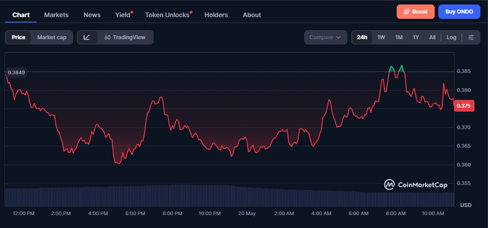Select the 1W time range
The width and height of the screenshot is (488, 228).
[381, 37]
